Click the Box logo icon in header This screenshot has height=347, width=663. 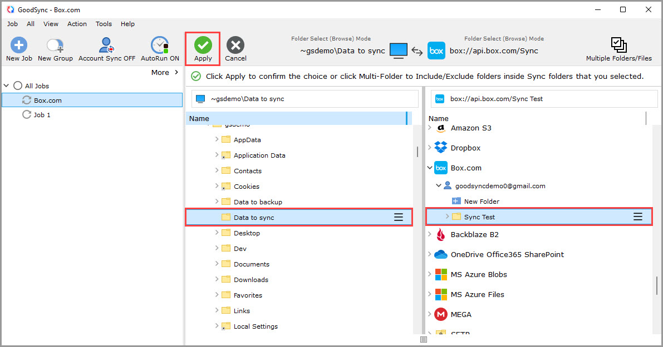436,51
